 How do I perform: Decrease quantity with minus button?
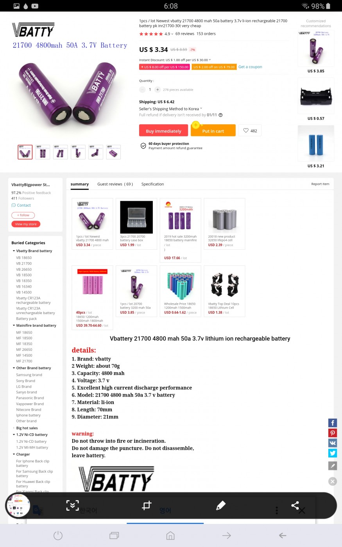point(142,89)
